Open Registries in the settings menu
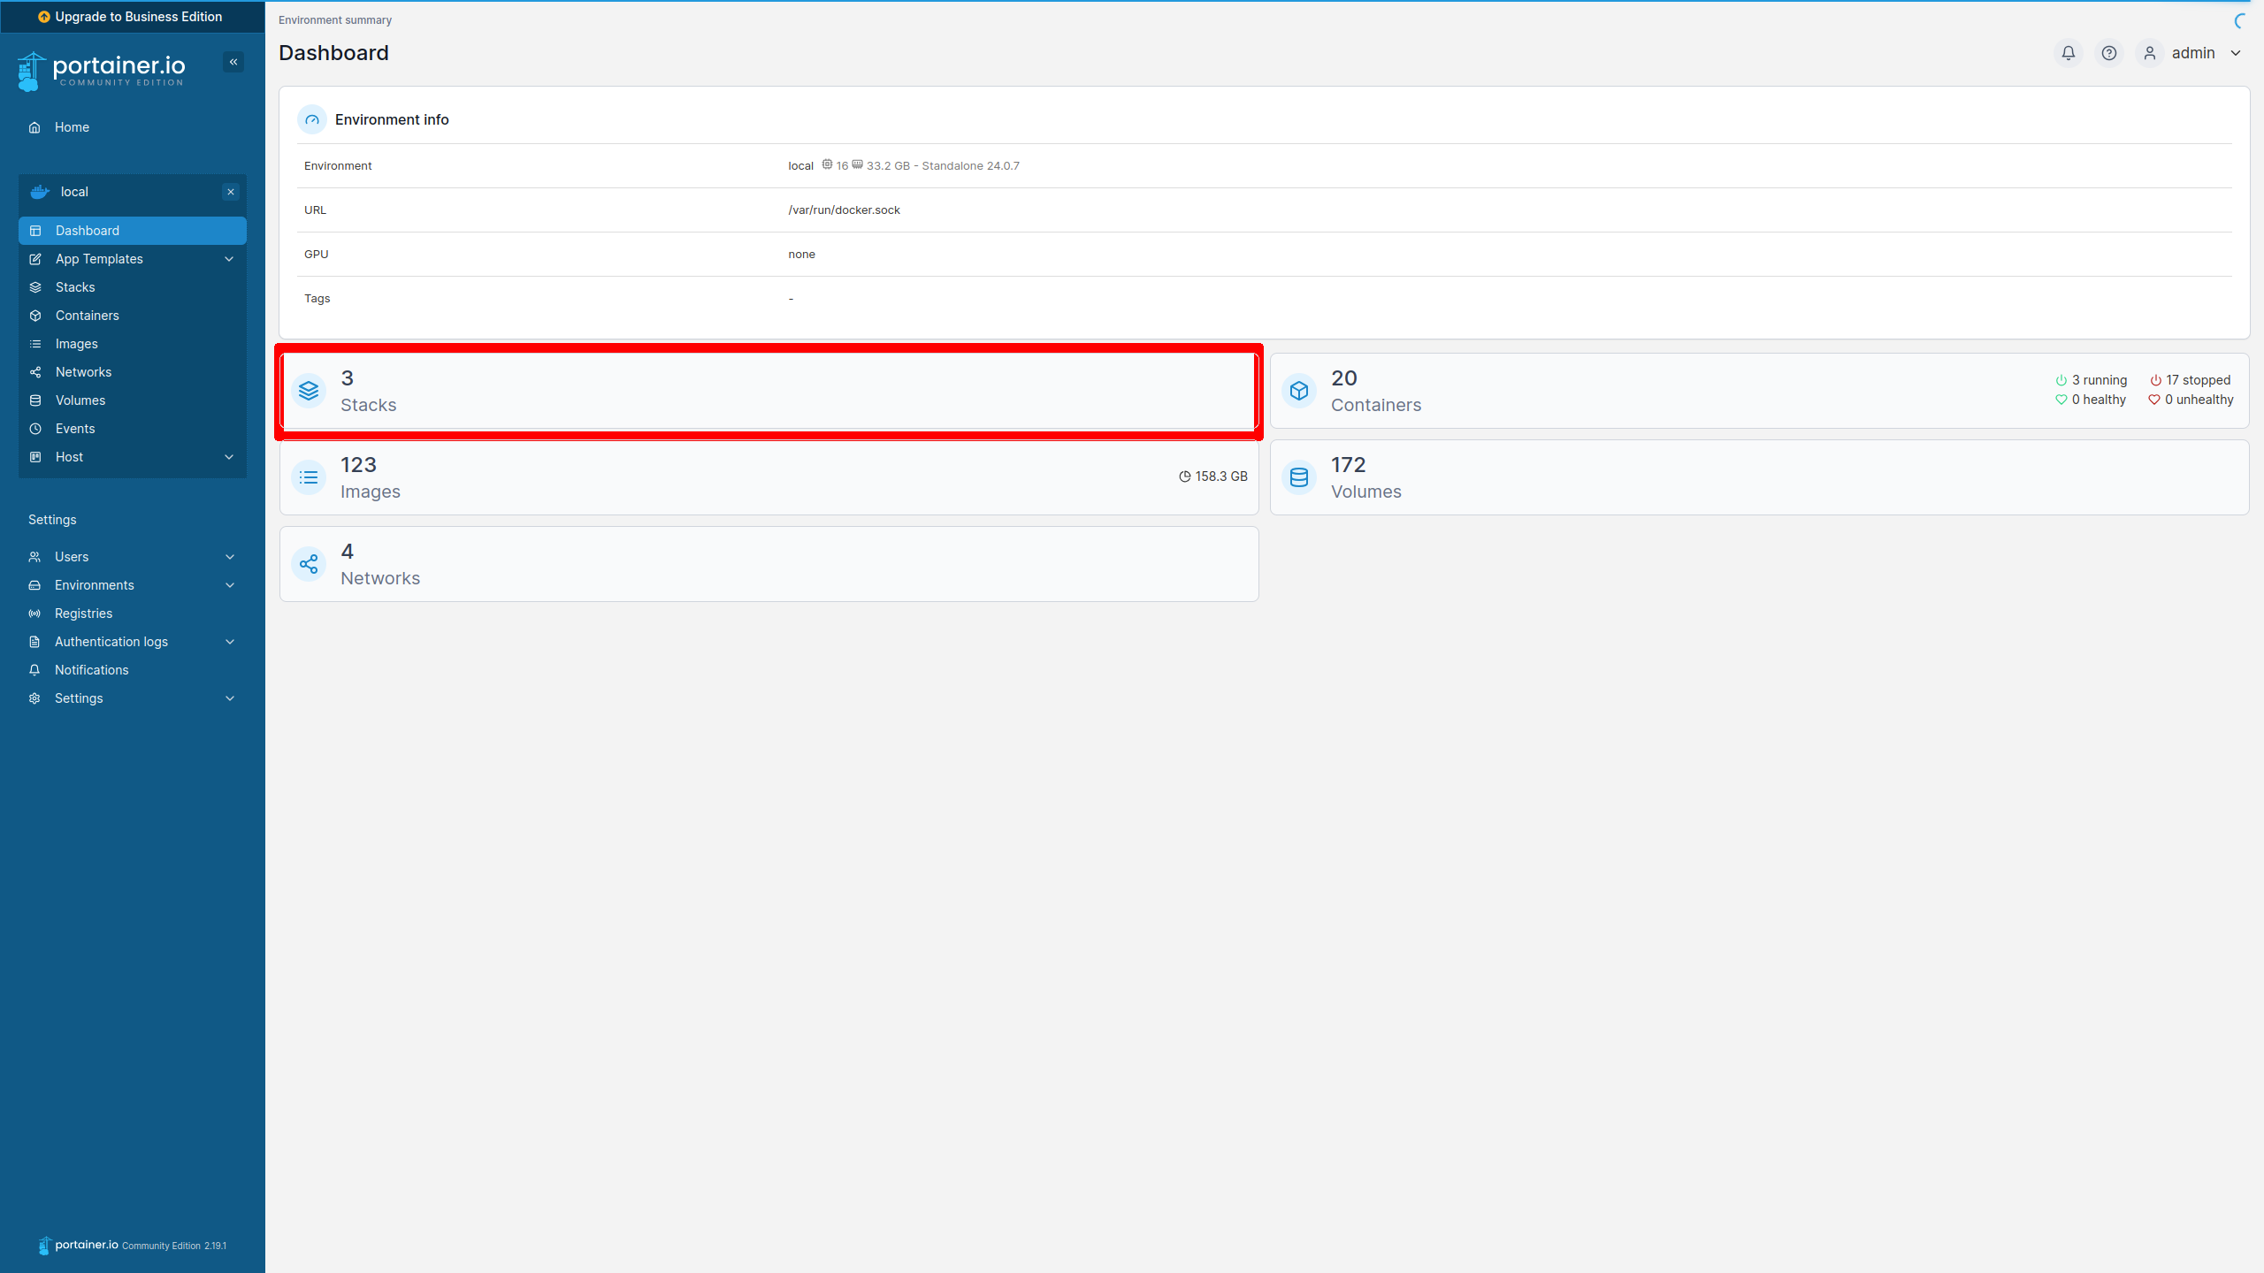 (x=83, y=614)
